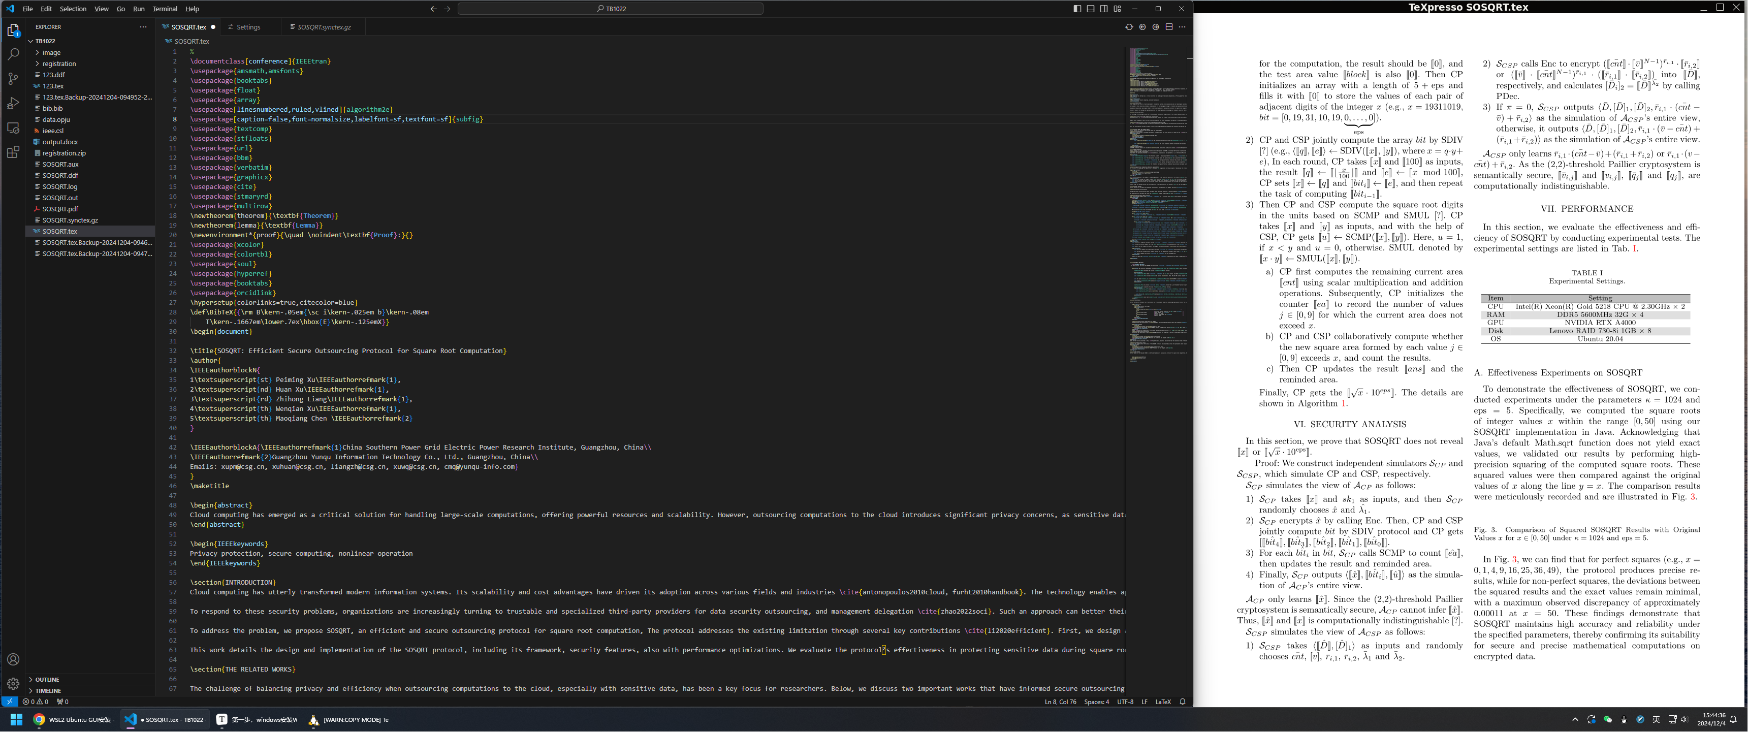
Task: Collapse the TB1022 root folder
Action: pyautogui.click(x=90, y=41)
